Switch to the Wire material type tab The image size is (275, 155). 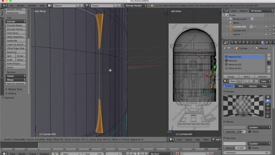pyautogui.click(x=241, y=86)
